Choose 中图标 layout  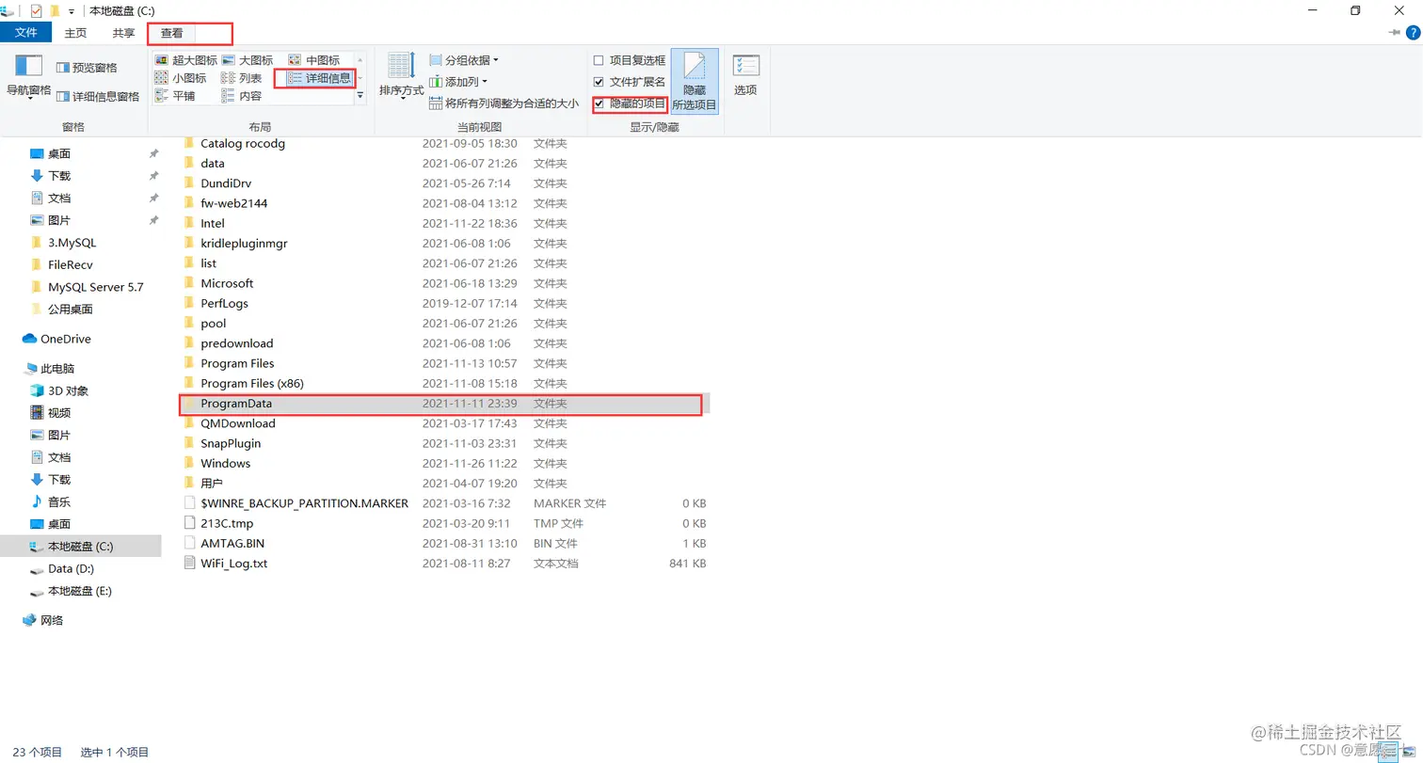314,60
